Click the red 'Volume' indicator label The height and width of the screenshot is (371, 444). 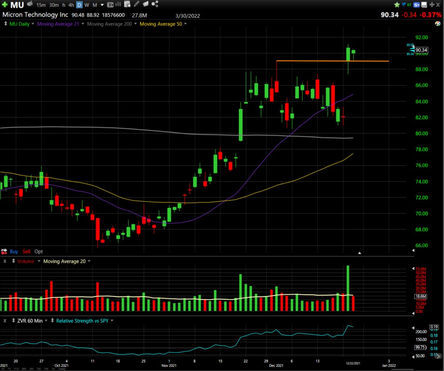pyautogui.click(x=25, y=261)
